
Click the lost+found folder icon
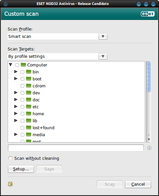click(x=29, y=128)
